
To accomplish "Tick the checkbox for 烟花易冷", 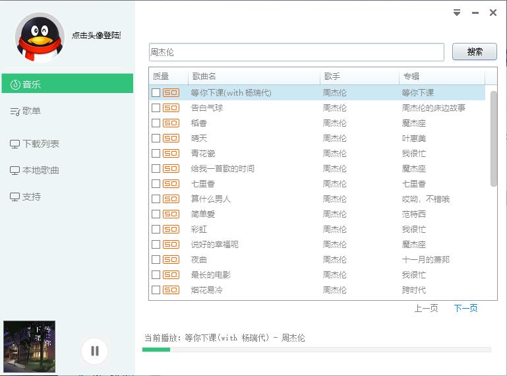I will [x=156, y=290].
